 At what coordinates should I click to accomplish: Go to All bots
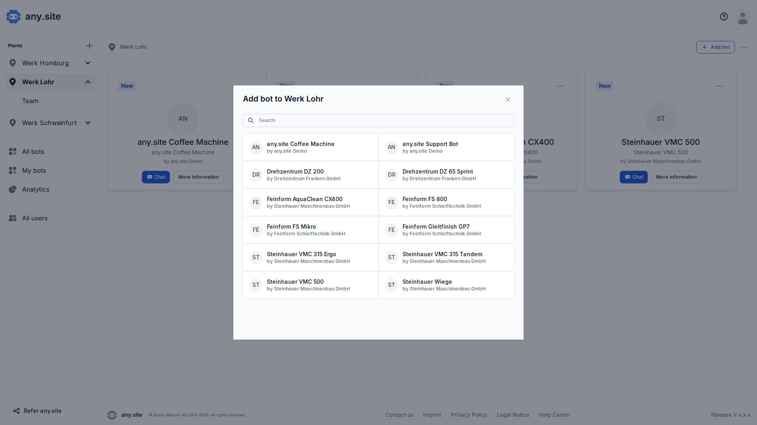tap(33, 152)
